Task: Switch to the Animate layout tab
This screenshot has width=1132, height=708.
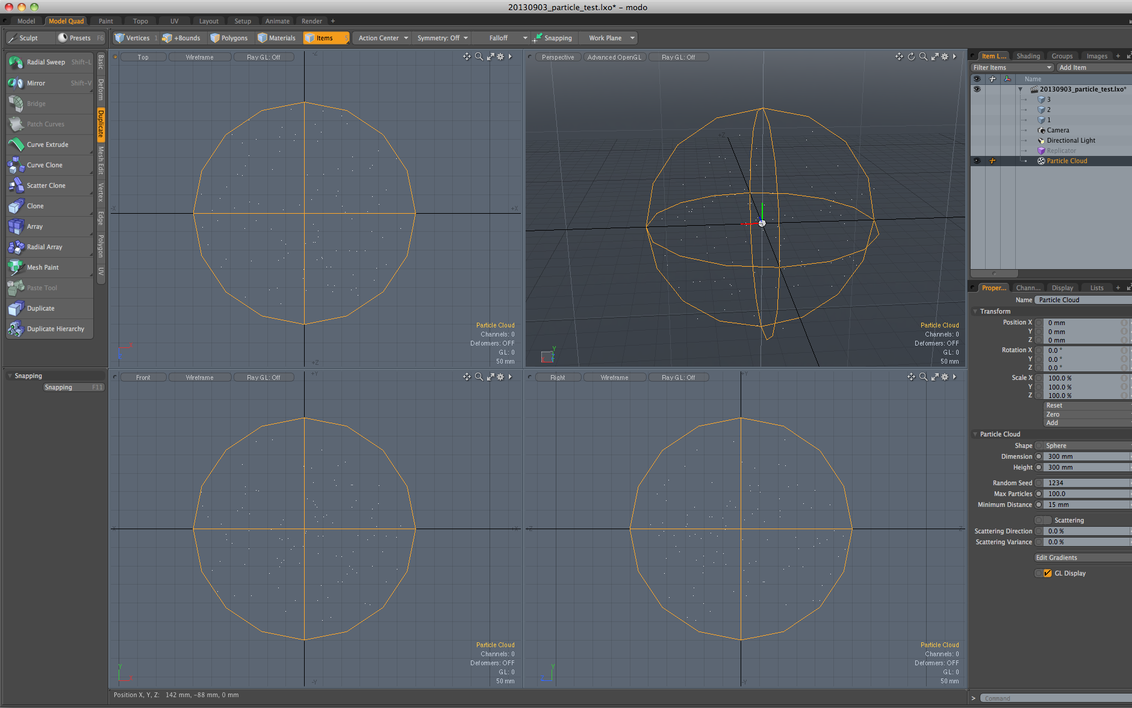Action: click(x=277, y=21)
